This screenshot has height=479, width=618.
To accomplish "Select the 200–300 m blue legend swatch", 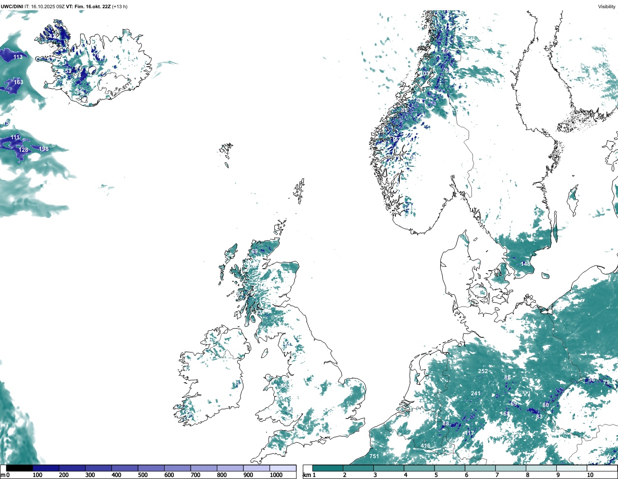I will (x=72, y=468).
